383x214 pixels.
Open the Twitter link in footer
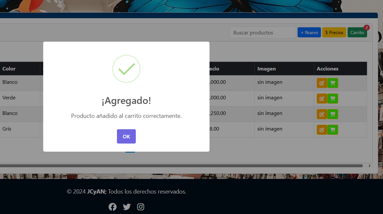pos(127,207)
